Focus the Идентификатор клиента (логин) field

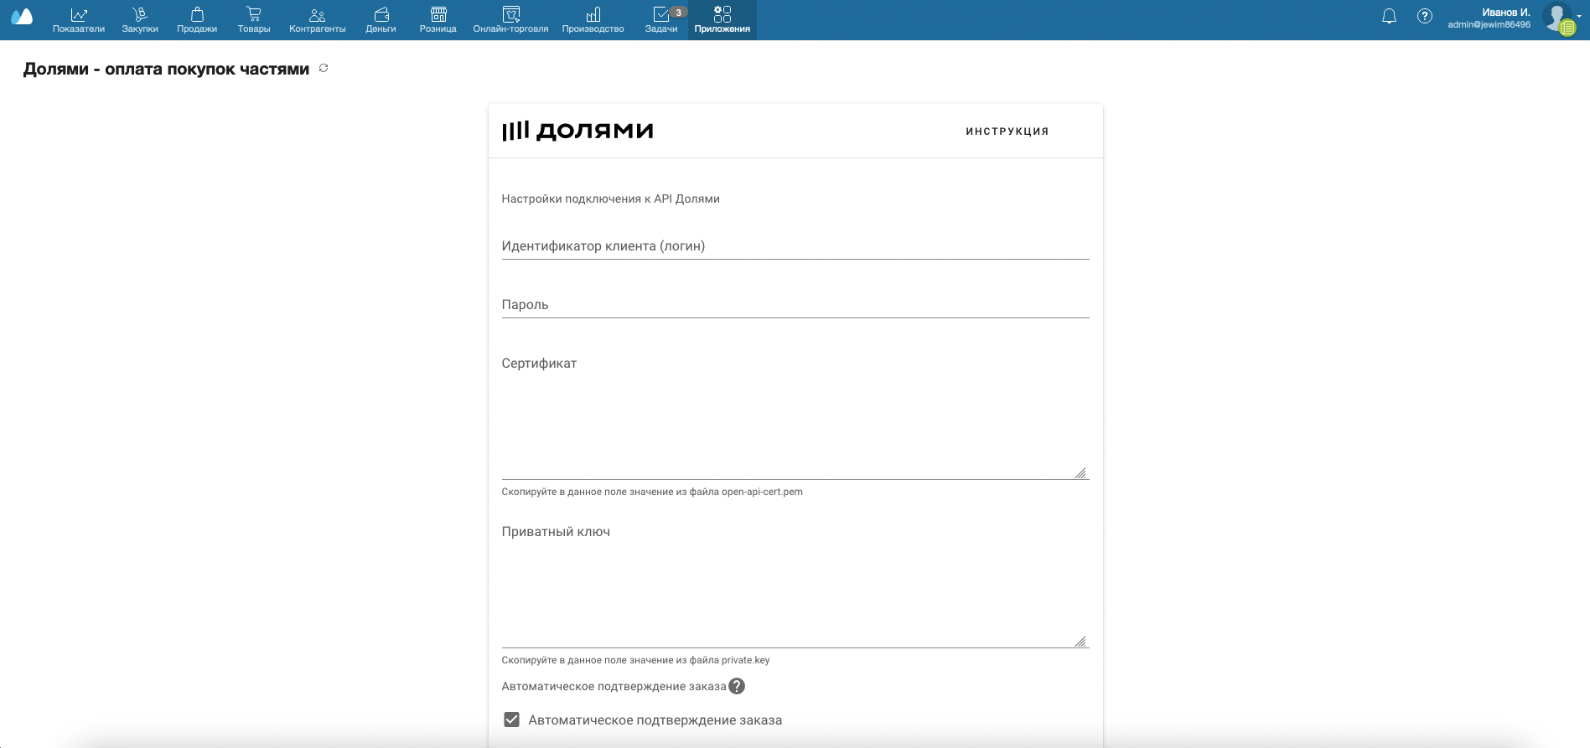795,246
